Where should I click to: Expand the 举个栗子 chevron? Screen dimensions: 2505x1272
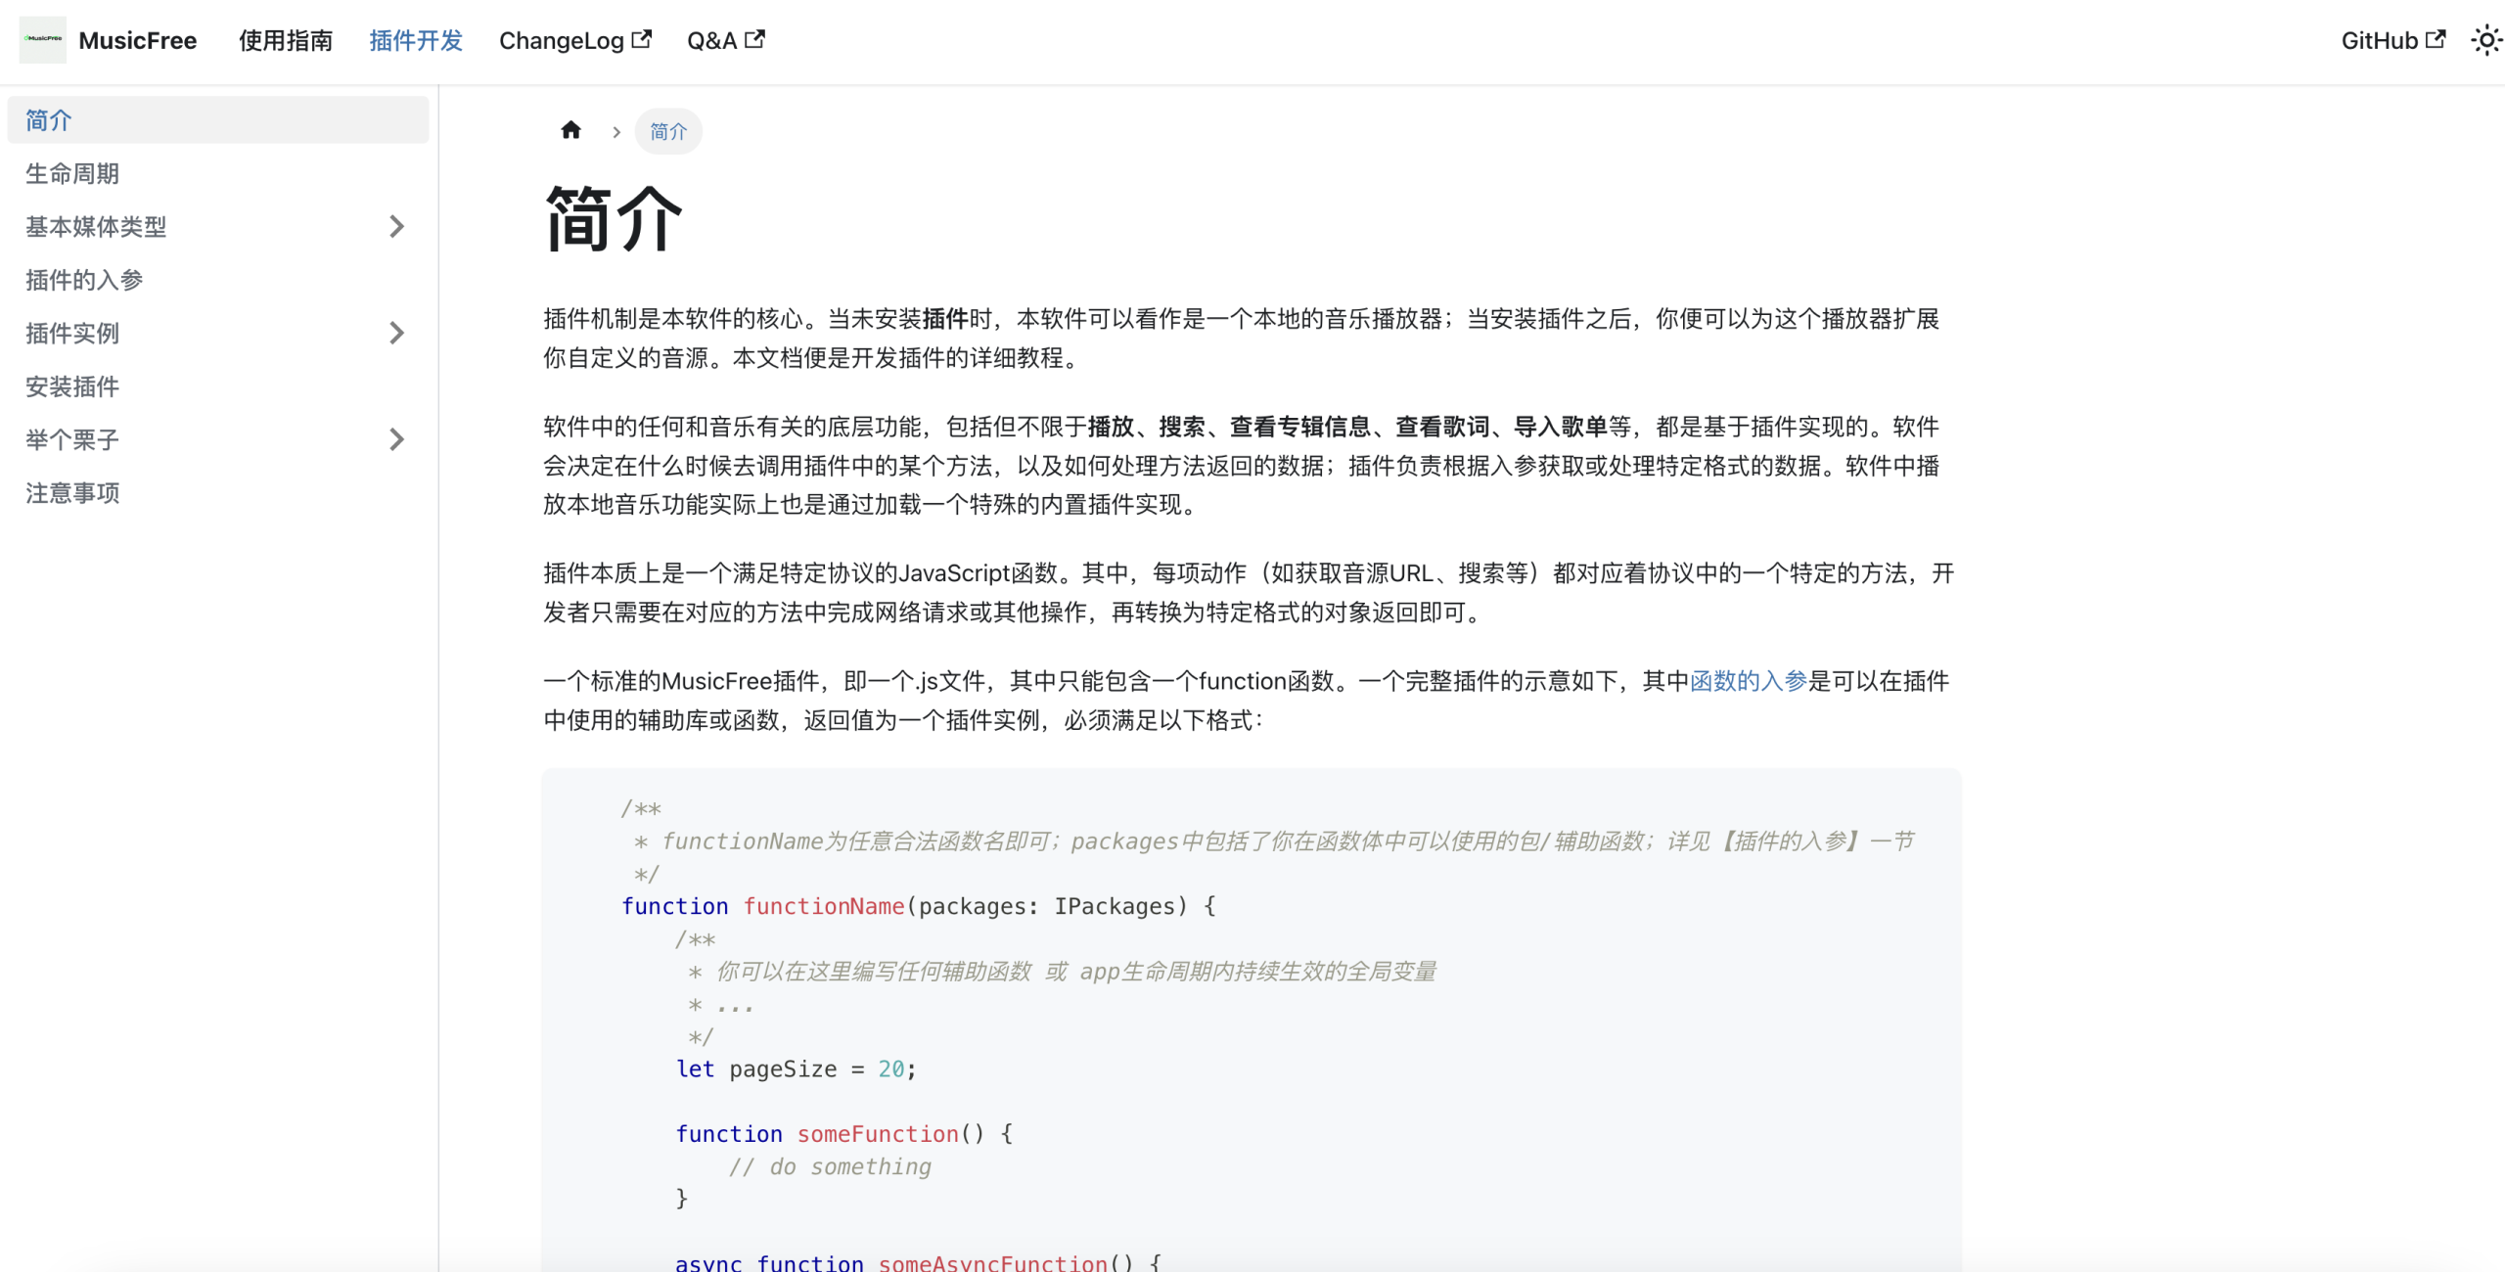[x=396, y=440]
